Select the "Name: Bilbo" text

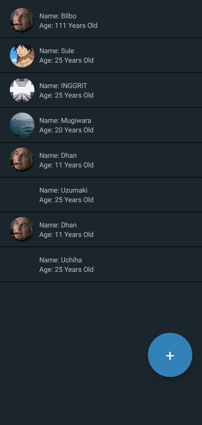tap(58, 16)
